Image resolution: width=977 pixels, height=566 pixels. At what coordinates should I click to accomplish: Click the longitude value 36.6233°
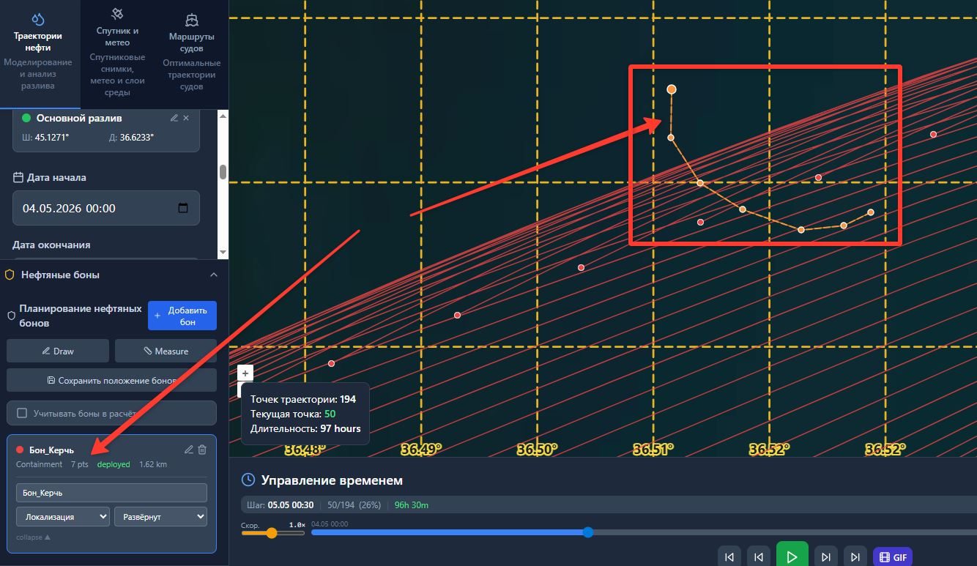pos(135,138)
